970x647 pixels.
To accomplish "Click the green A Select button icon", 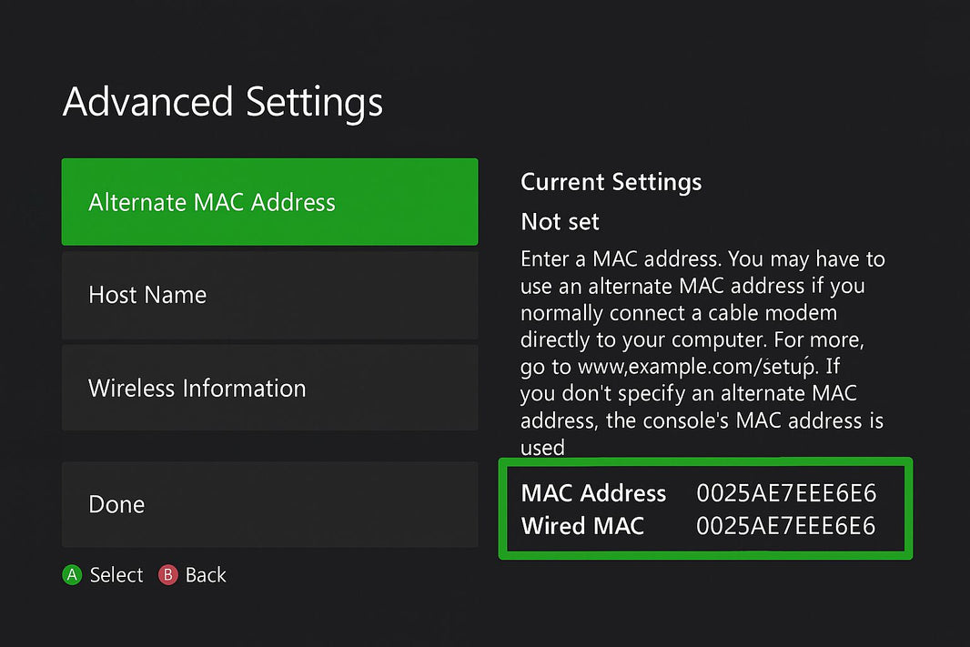I will [72, 574].
